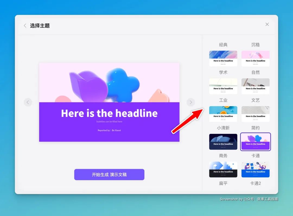Select the highlighted purple theme thumbnail above 卡通
This screenshot has width=293, height=216.
click(256, 142)
